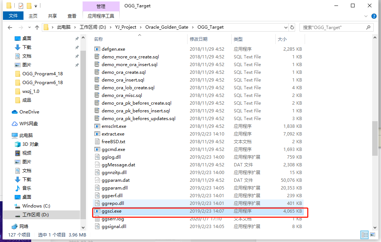Switch to large icons view layout
The height and width of the screenshot is (242, 381).
373,235
